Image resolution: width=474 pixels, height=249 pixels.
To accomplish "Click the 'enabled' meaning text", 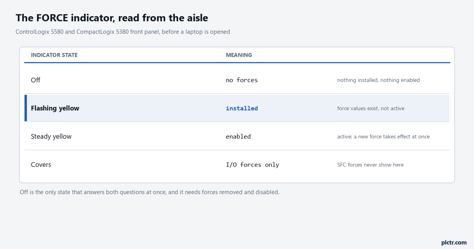I will pyautogui.click(x=238, y=137).
